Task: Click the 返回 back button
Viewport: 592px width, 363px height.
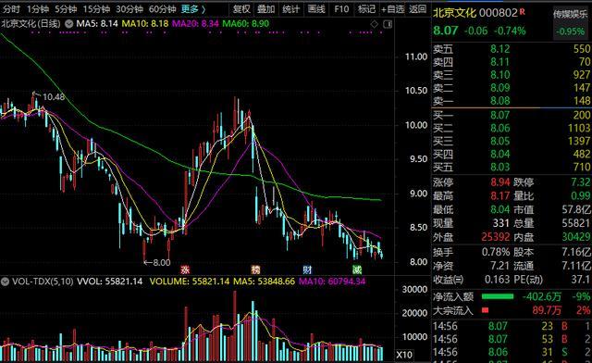Action: (x=418, y=8)
